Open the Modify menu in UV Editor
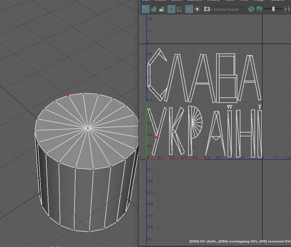 click(214, 1)
